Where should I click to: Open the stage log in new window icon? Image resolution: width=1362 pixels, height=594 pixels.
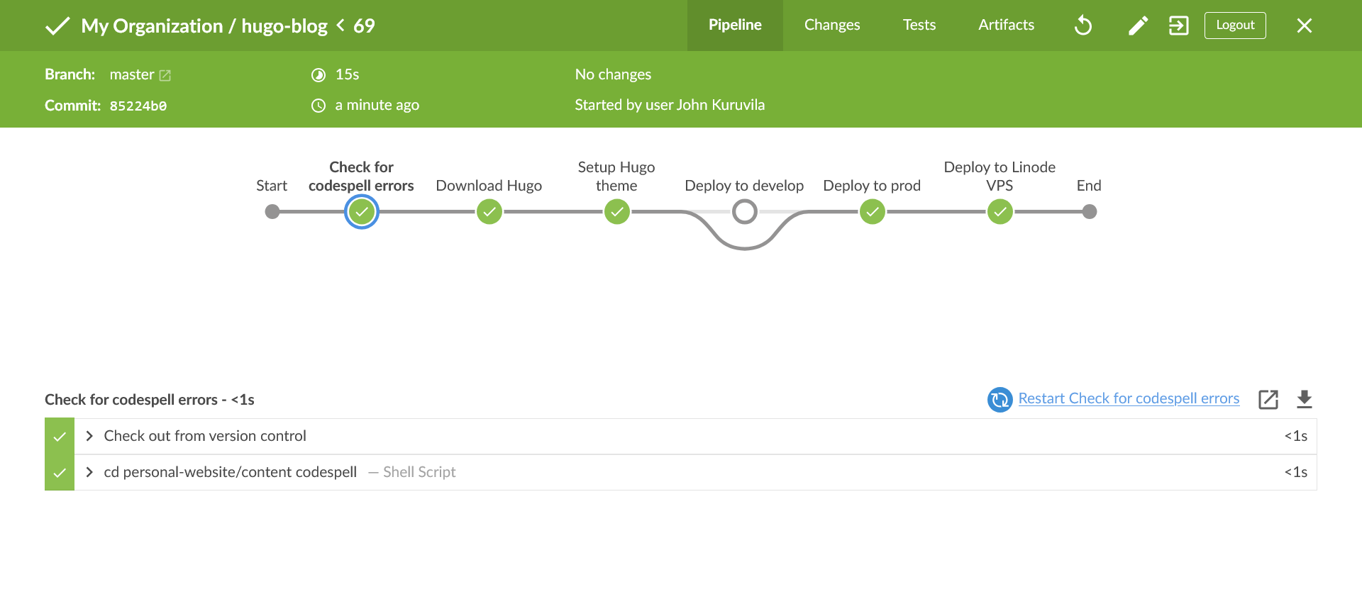(x=1268, y=400)
